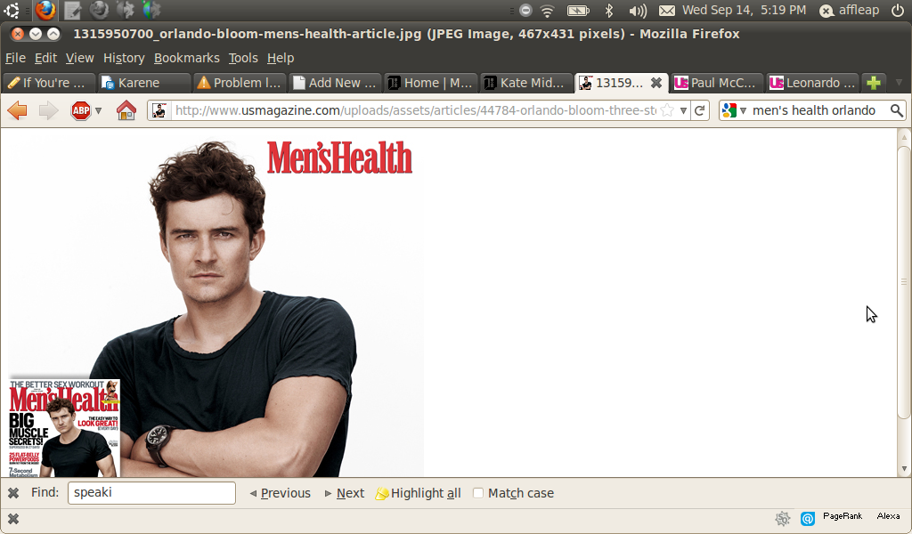Switch to the "Paul McC..." tab
The width and height of the screenshot is (912, 534).
tap(716, 83)
